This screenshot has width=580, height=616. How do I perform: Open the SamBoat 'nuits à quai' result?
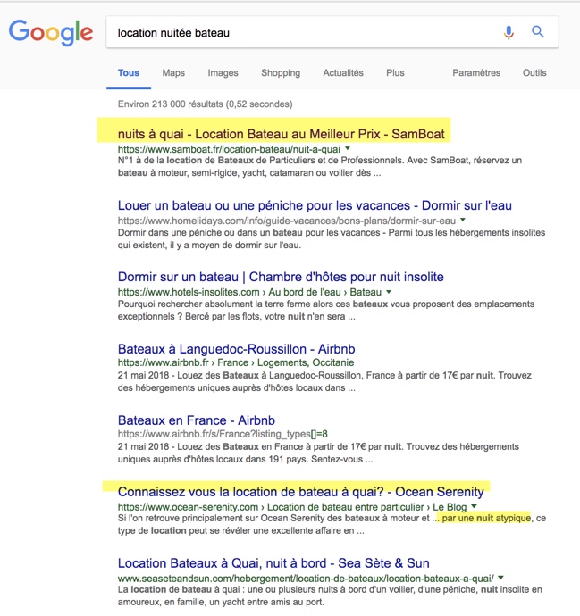point(282,134)
